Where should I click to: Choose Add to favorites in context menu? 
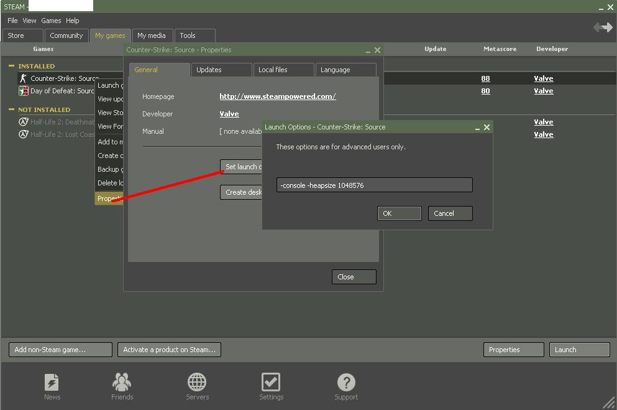pyautogui.click(x=109, y=142)
